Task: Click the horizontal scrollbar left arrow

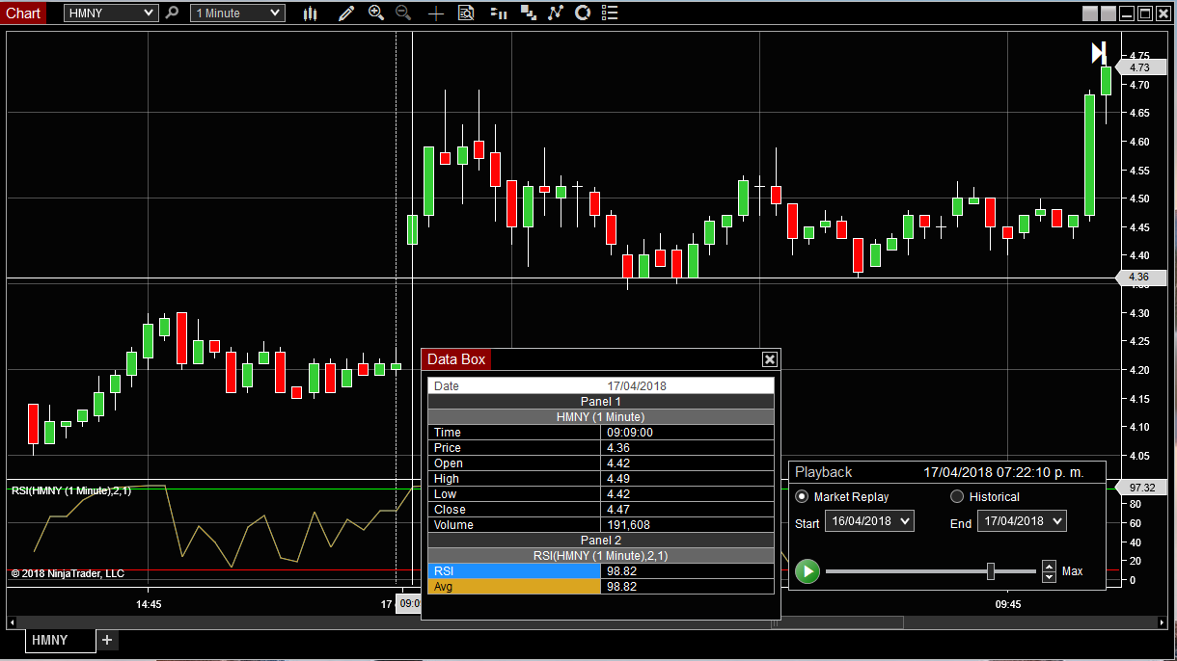Action: 13,623
